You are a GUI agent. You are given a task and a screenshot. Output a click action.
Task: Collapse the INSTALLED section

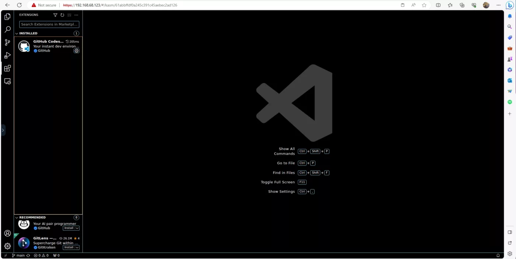17,34
